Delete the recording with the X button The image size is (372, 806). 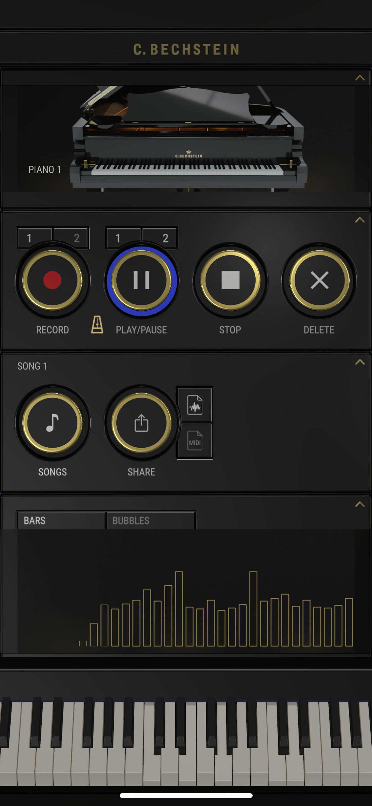319,280
